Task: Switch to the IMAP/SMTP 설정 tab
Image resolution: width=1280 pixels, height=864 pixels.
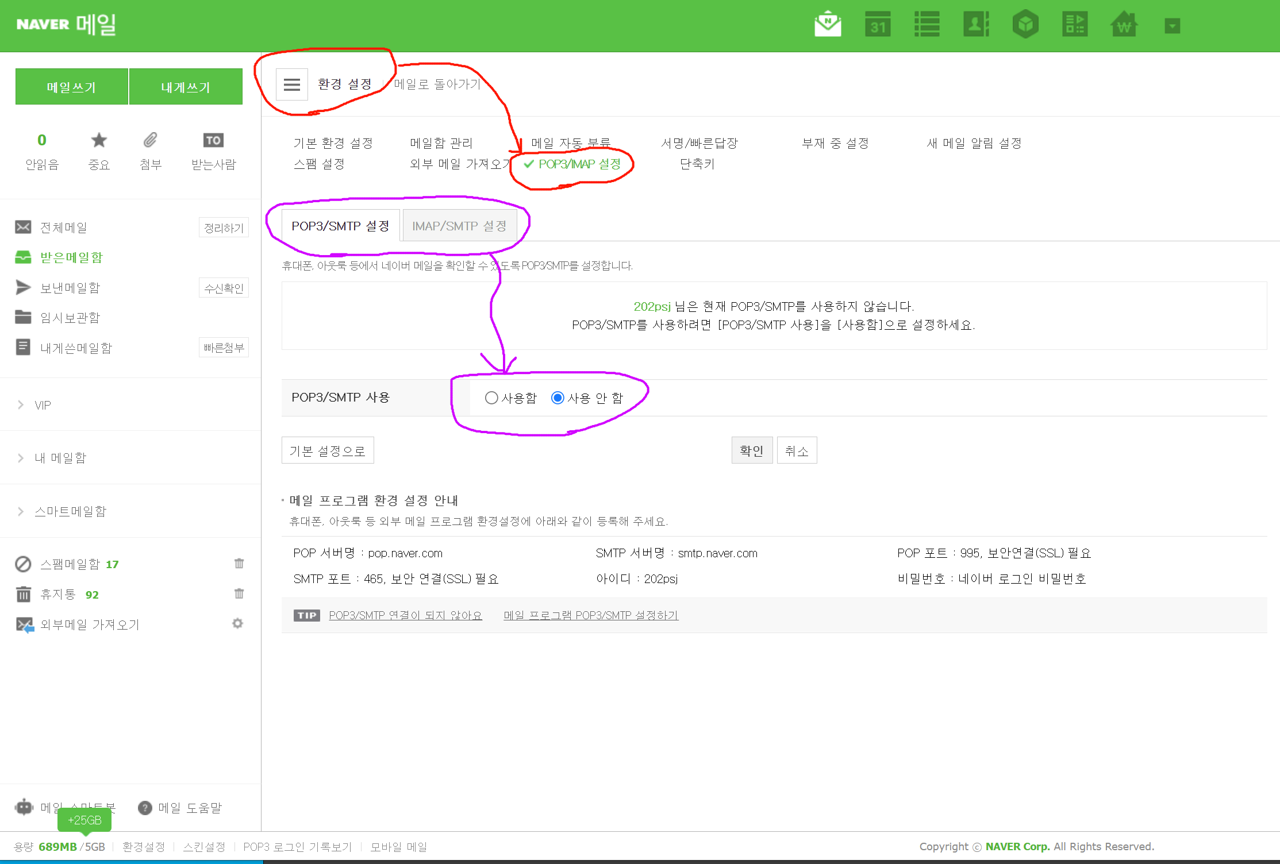Action: coord(459,226)
